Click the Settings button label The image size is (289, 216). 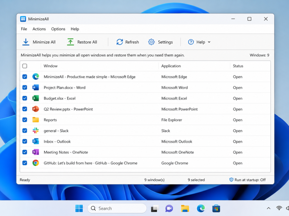click(165, 42)
